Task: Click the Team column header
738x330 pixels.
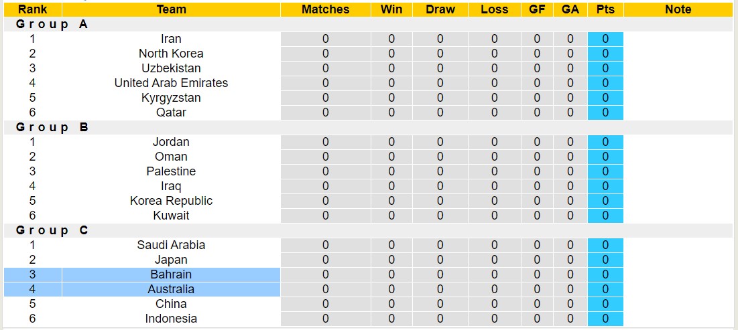Action: [x=171, y=9]
